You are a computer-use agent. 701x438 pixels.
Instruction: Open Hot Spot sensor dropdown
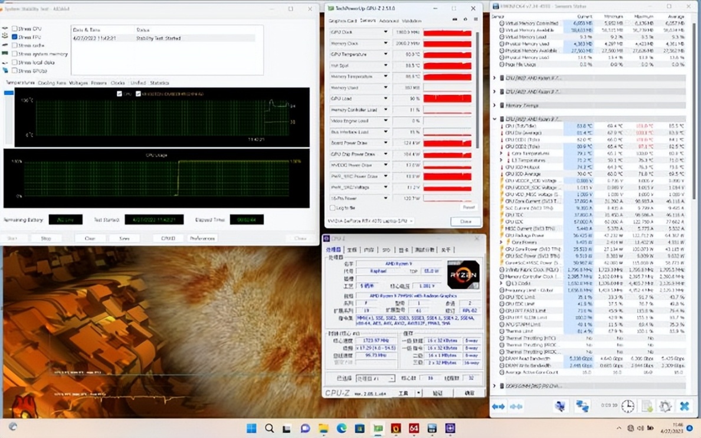click(x=385, y=65)
